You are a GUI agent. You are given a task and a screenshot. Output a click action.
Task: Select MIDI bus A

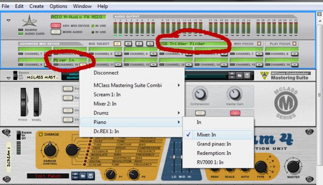[117, 44]
